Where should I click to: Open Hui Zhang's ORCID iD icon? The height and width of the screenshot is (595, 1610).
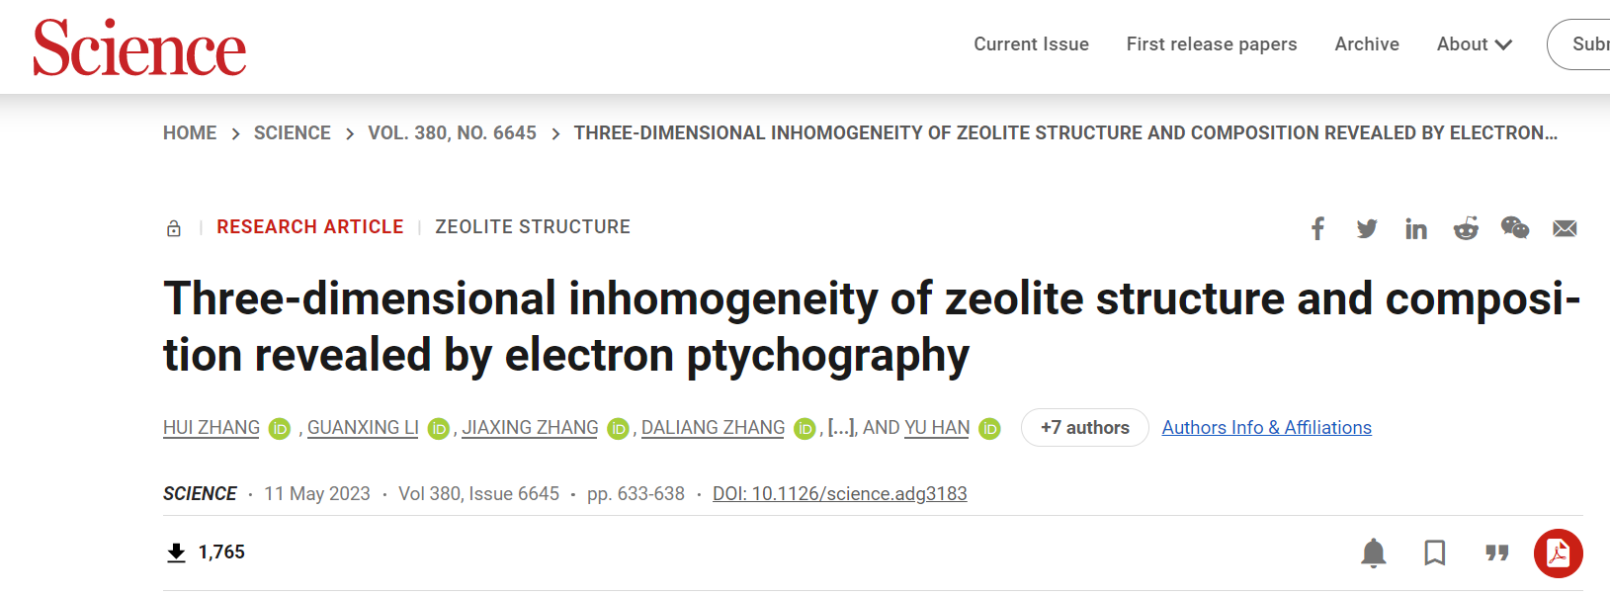[280, 429]
